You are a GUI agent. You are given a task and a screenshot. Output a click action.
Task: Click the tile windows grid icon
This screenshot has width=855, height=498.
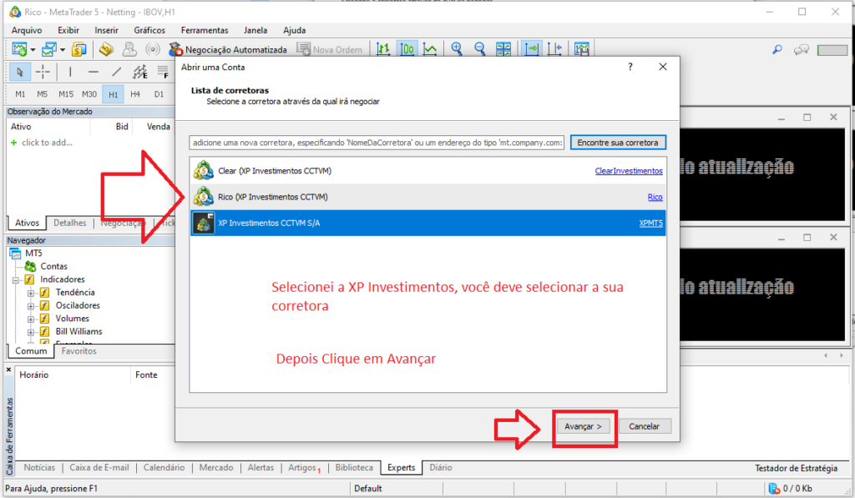[x=503, y=49]
